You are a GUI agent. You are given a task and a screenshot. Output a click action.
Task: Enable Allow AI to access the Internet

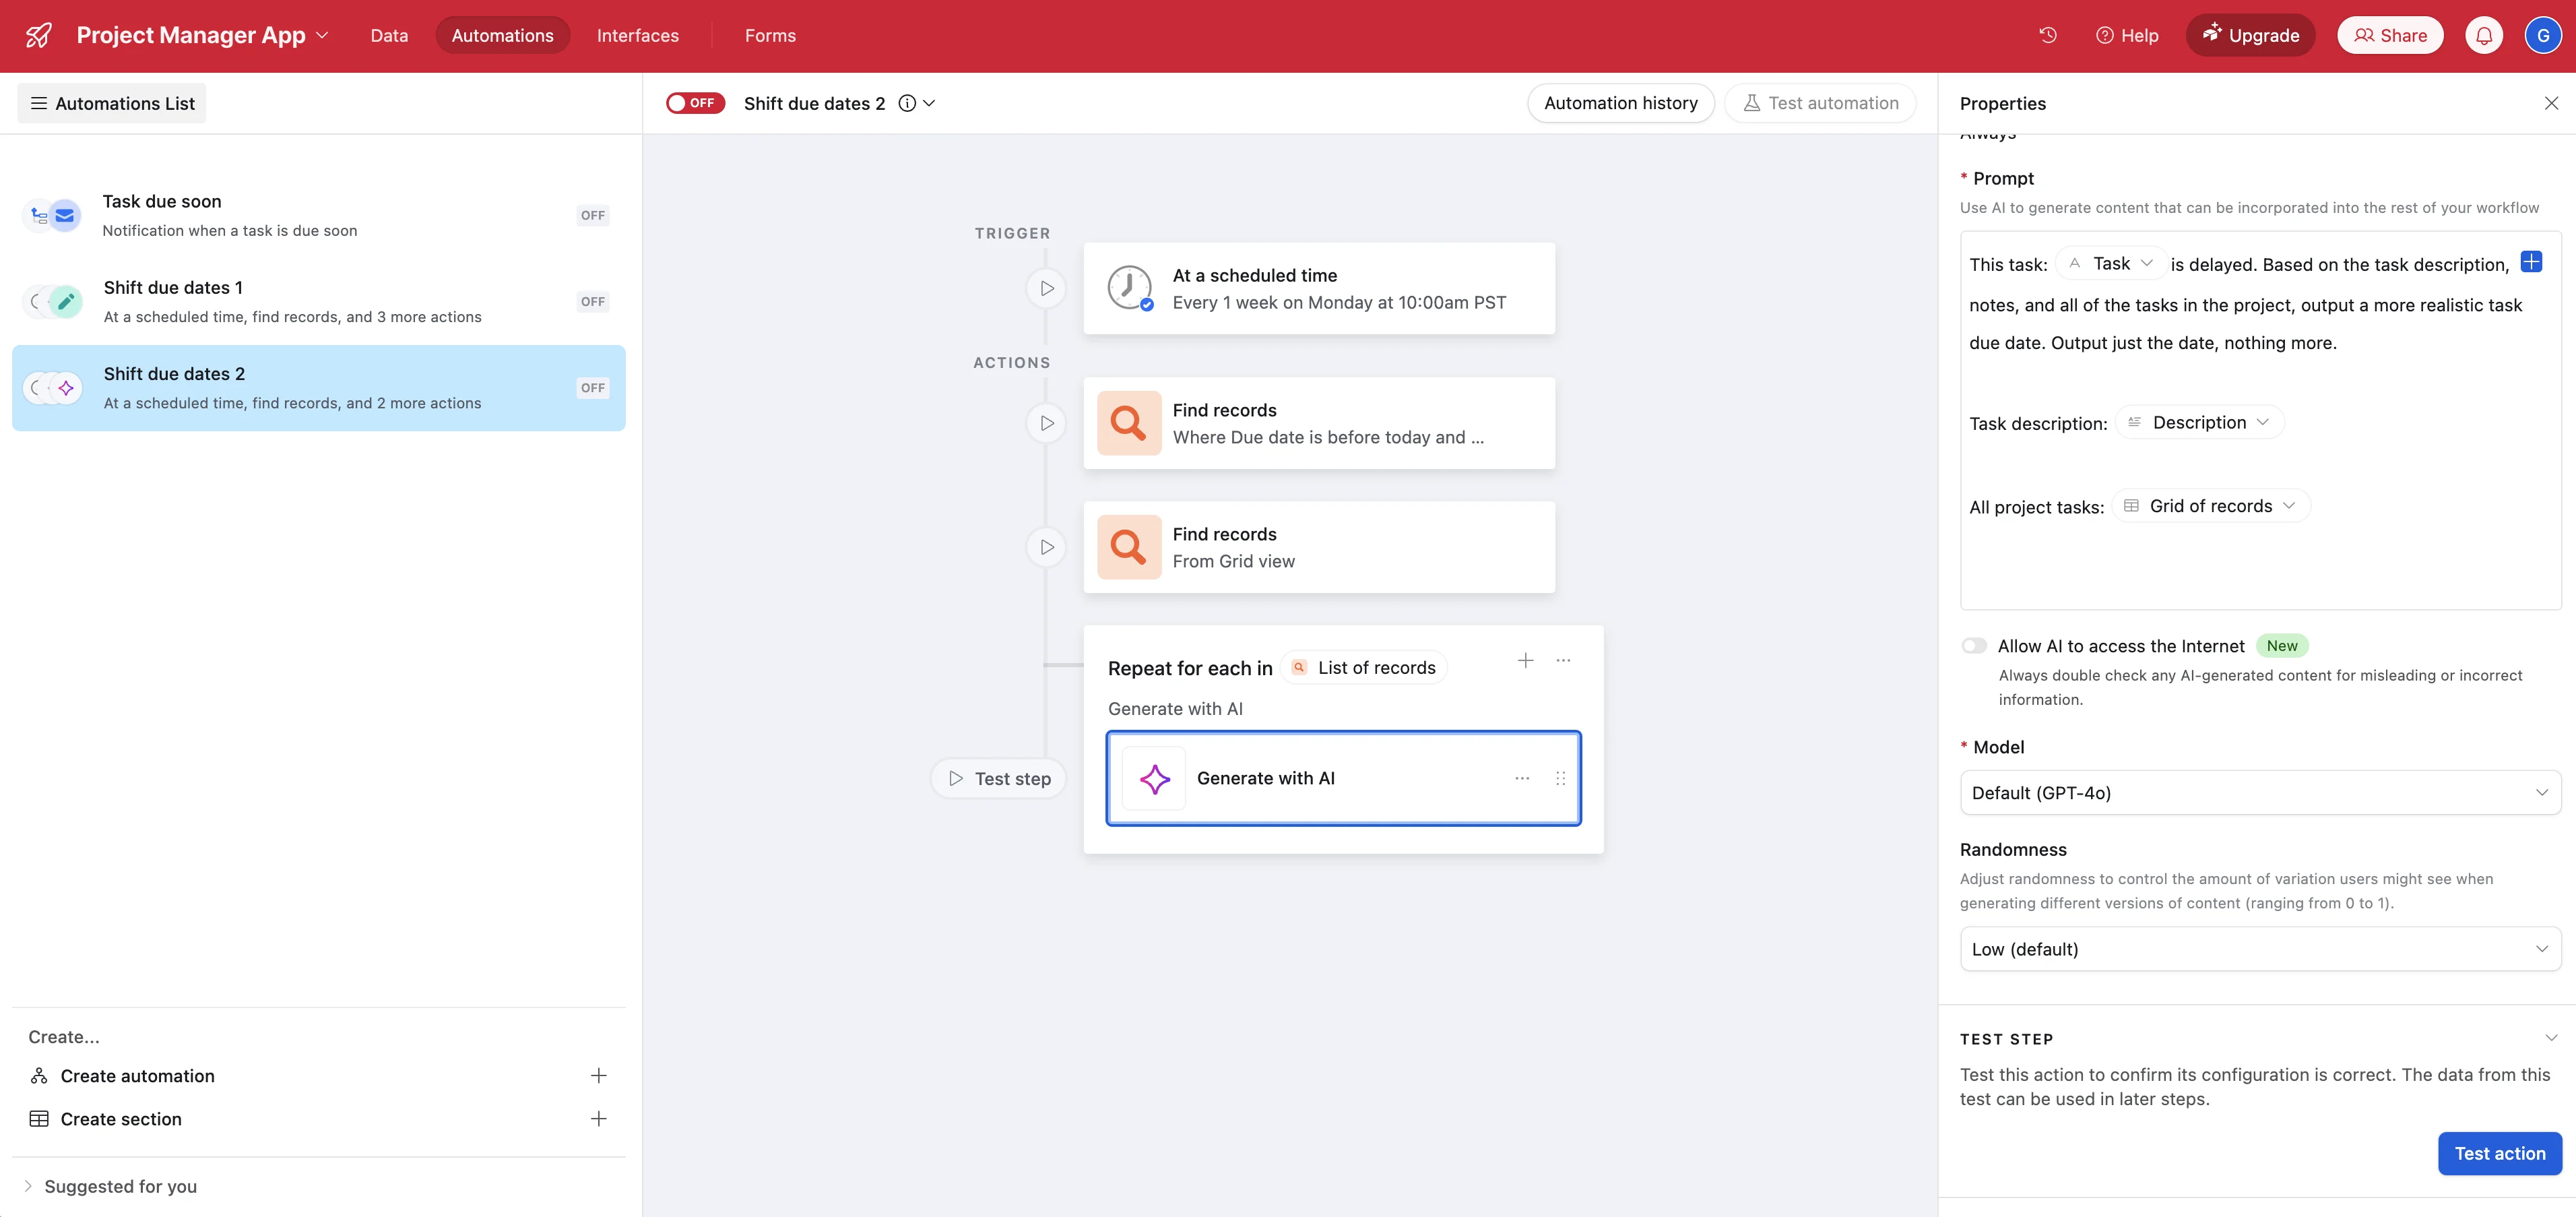tap(1974, 646)
